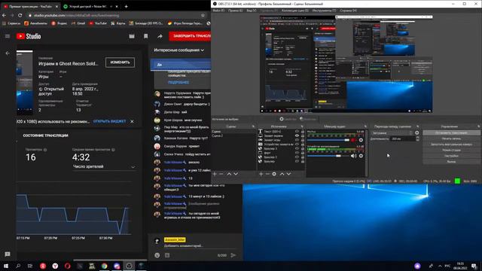Move source up in OBS Sources panel

pos(282,174)
